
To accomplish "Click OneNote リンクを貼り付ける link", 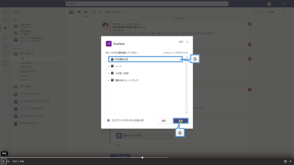I will click(176, 53).
